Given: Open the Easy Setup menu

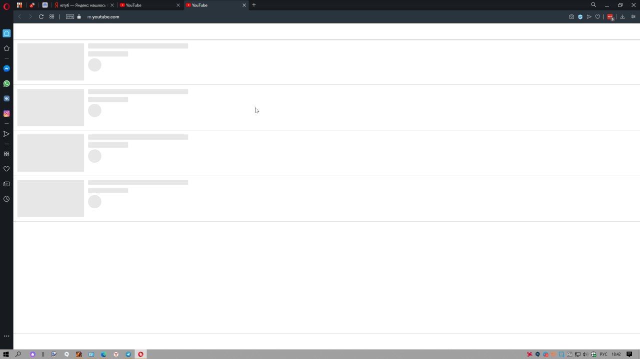Looking at the screenshot, I should (633, 16).
